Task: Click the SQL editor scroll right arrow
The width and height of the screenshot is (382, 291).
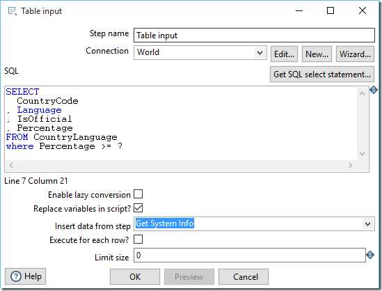Action: (x=350, y=165)
